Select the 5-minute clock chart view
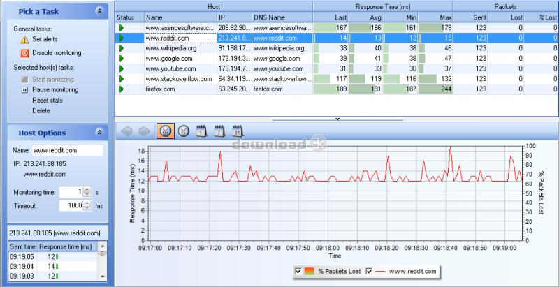This screenshot has height=287, width=559. coord(166,131)
